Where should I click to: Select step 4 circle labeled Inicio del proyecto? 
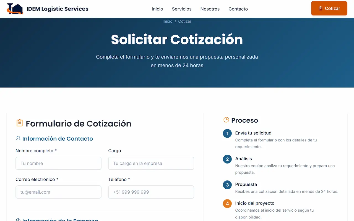click(227, 203)
